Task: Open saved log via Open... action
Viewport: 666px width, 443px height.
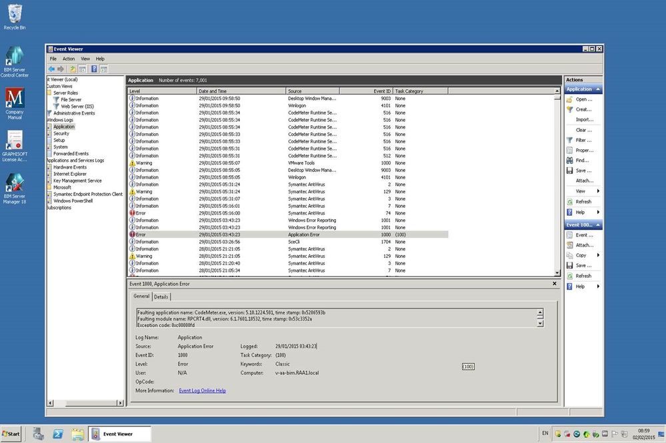Action: [x=583, y=99]
